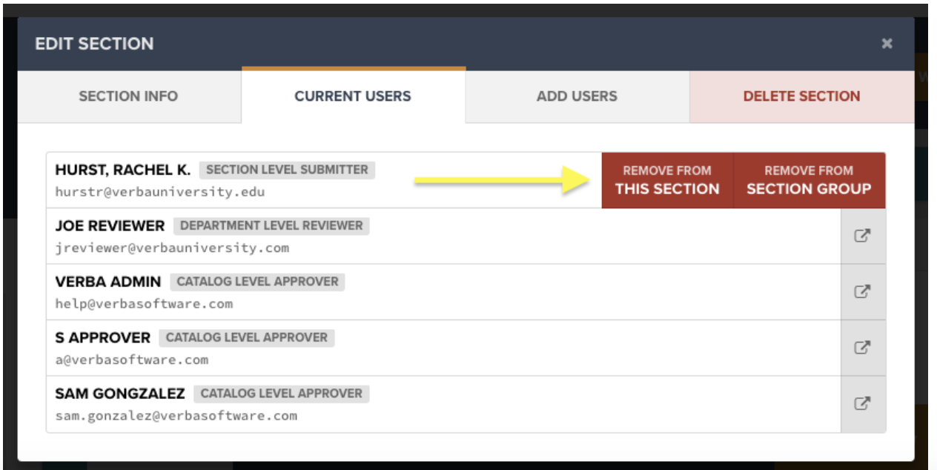Click Sam Gongzalez's Catalog Level Approver badge
937x470 pixels.
tap(282, 394)
